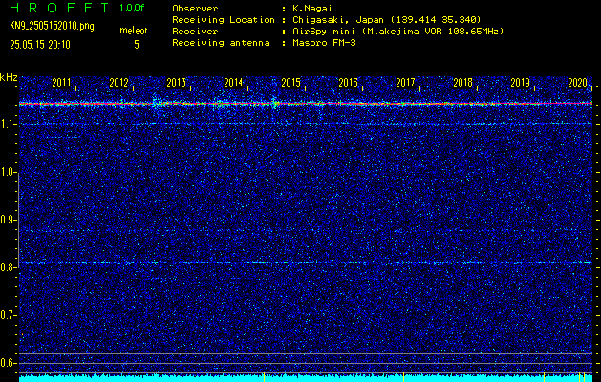The height and width of the screenshot is (382, 601).
Task: Click the timestamp 25.05.15 20:10
Action: [x=40, y=45]
